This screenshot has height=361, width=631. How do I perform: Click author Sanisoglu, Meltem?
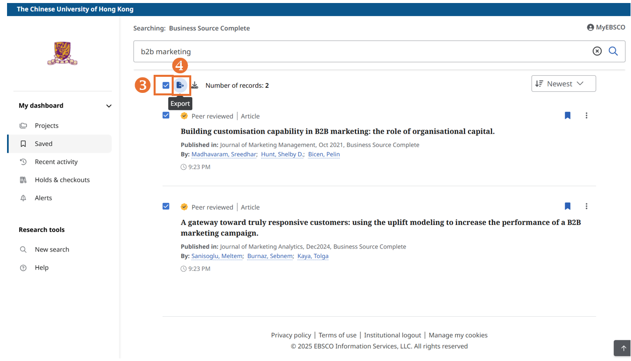point(217,256)
